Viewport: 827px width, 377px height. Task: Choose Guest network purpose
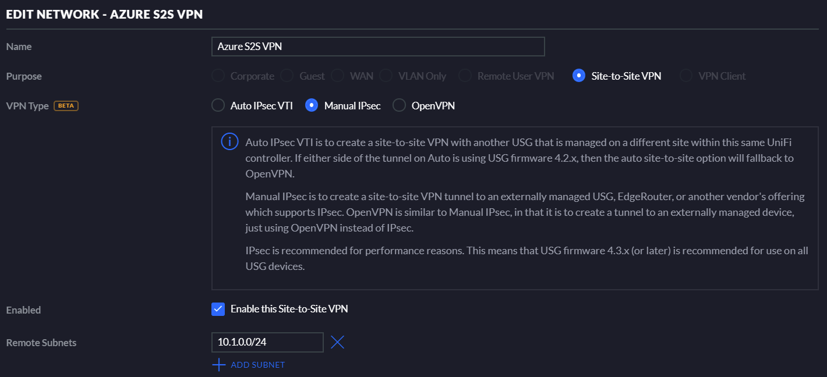287,76
